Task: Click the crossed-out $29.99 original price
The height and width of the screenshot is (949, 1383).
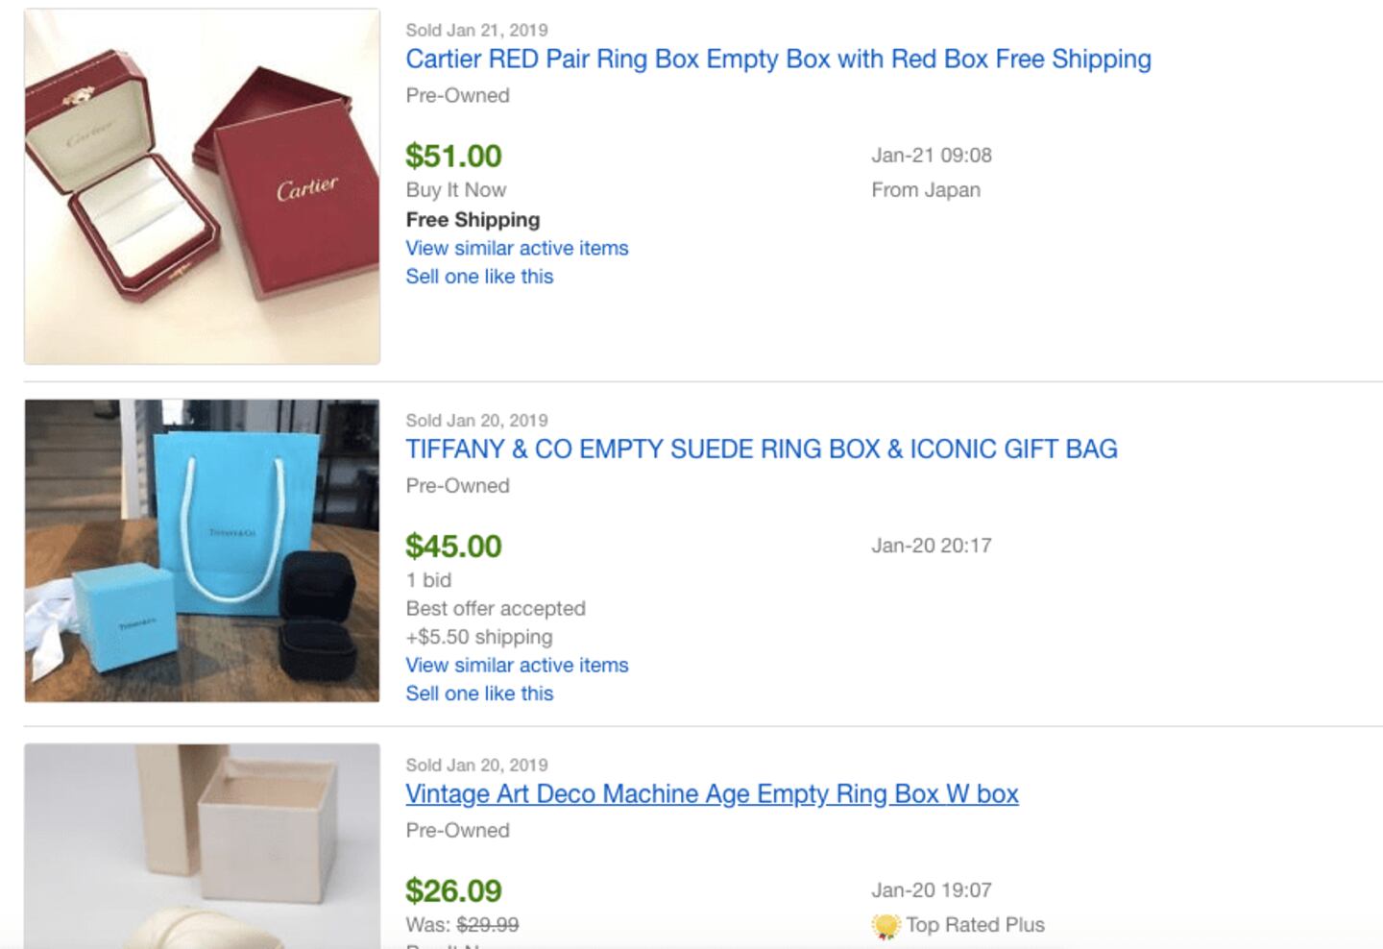Action: coord(487,925)
